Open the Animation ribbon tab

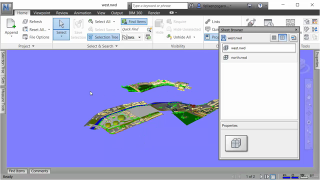coord(82,13)
